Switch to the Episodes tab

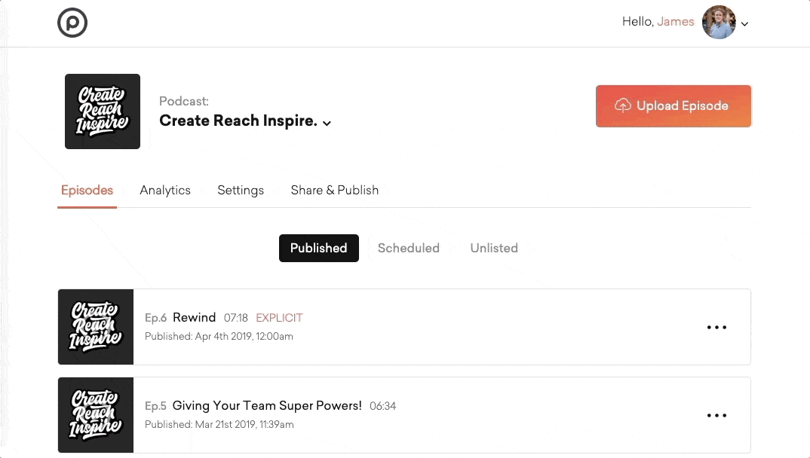click(87, 191)
